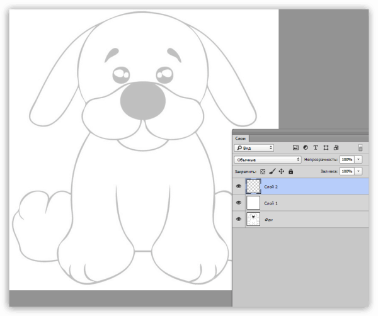
Task: Select the Слои panel tab
Action: (241, 138)
